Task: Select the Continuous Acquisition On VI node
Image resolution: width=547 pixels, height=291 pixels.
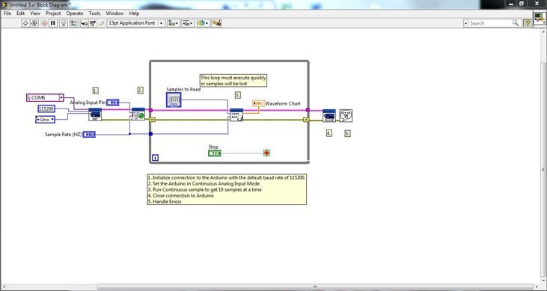Action: click(138, 114)
